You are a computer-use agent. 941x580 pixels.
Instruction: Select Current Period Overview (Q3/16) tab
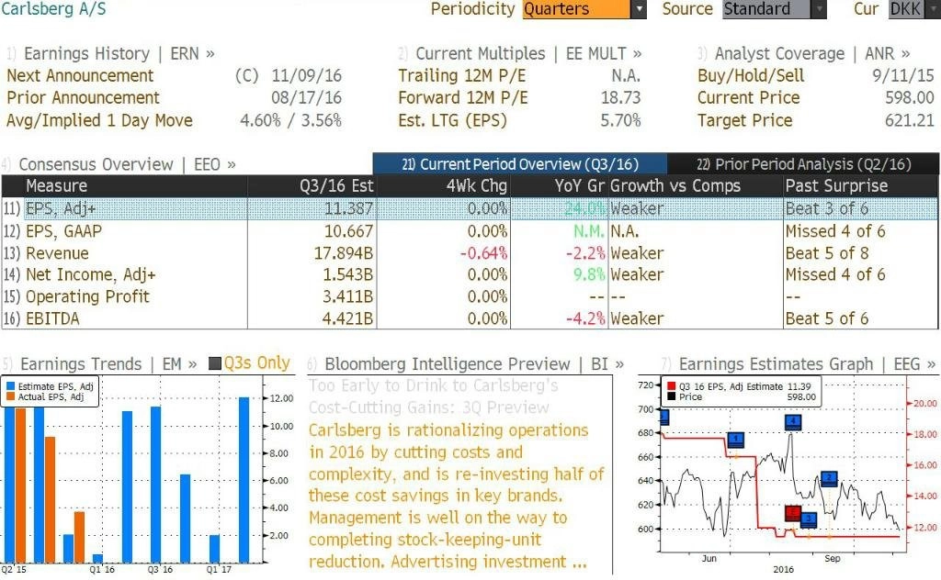pyautogui.click(x=520, y=164)
